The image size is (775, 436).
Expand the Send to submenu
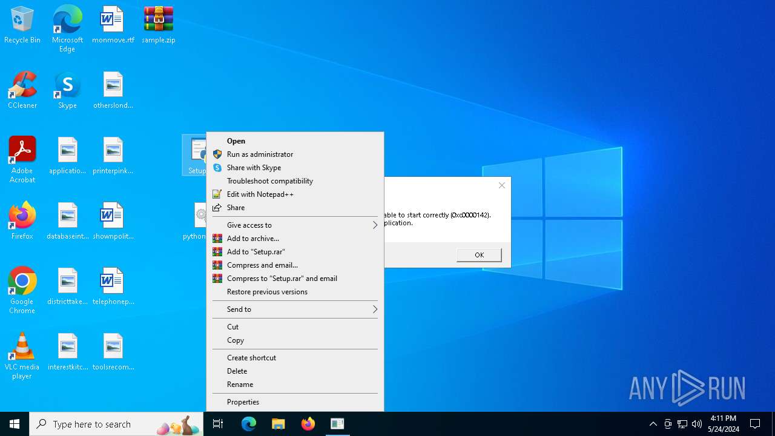295,309
